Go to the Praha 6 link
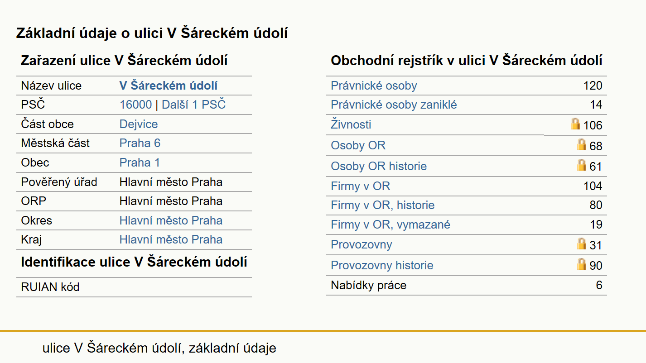 coord(140,143)
